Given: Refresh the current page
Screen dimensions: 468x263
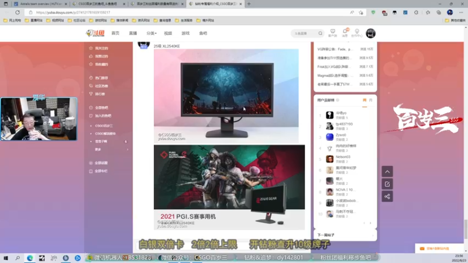Looking at the screenshot, I should (18, 12).
